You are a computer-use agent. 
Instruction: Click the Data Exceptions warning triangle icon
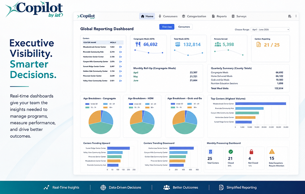pos(272,152)
